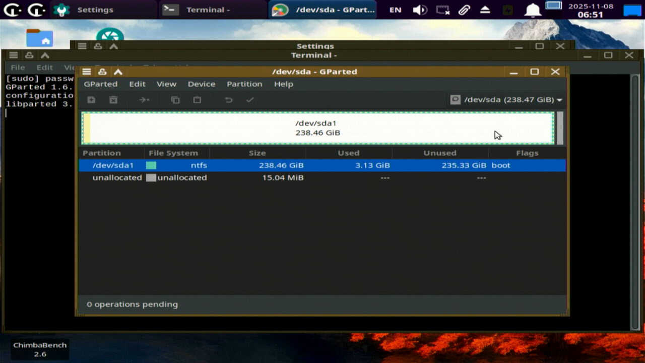This screenshot has height=363, width=645.
Task: Open the /dev/sda device selector dropdown
Action: [x=506, y=100]
